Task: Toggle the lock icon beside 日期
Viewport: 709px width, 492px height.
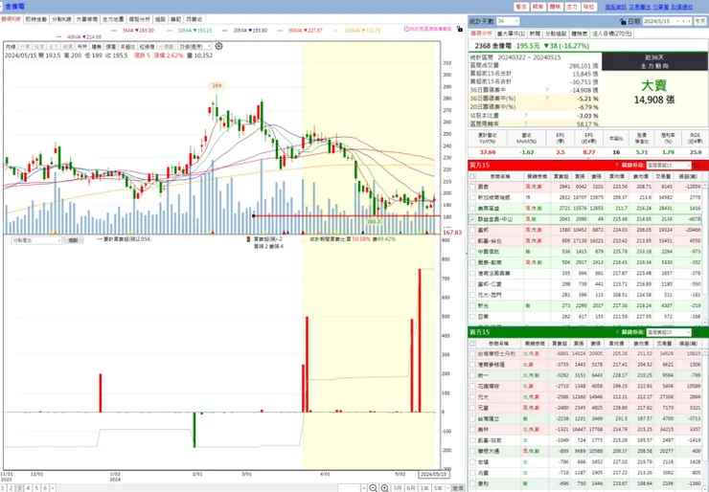Action: pos(623,21)
